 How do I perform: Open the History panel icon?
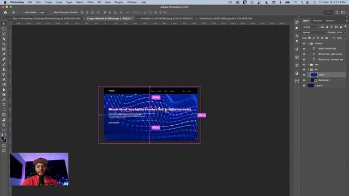(x=297, y=22)
